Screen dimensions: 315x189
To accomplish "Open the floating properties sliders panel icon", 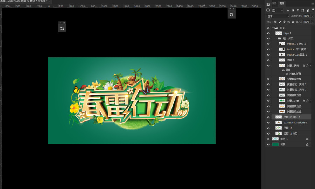I will click(62, 29).
